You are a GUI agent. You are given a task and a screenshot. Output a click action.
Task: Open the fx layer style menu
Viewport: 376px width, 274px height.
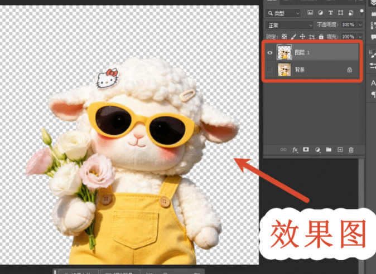[295, 150]
